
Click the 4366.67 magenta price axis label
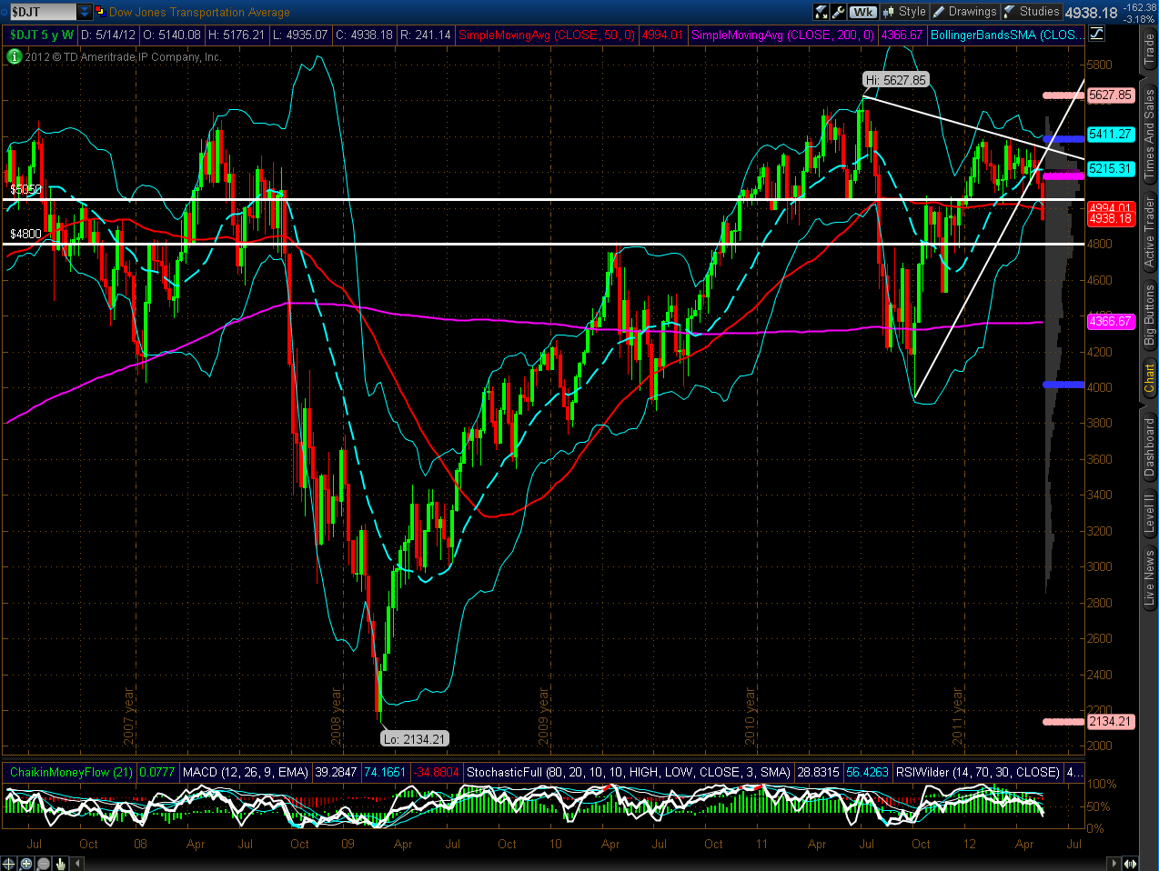[x=1110, y=321]
